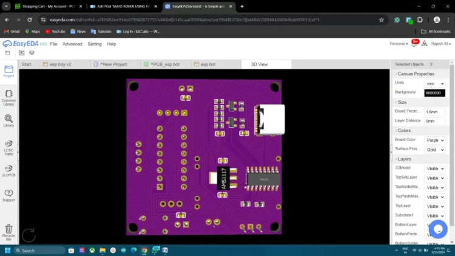The height and width of the screenshot is (256, 455).
Task: Open the Board Color dropdown
Action: tap(434, 140)
